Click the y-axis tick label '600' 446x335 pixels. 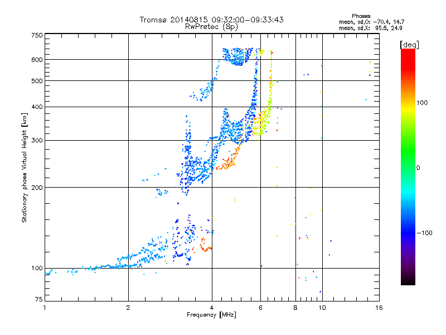37,60
